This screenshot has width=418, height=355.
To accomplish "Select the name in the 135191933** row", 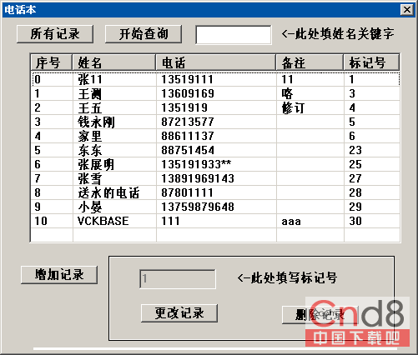I will click(x=96, y=164).
